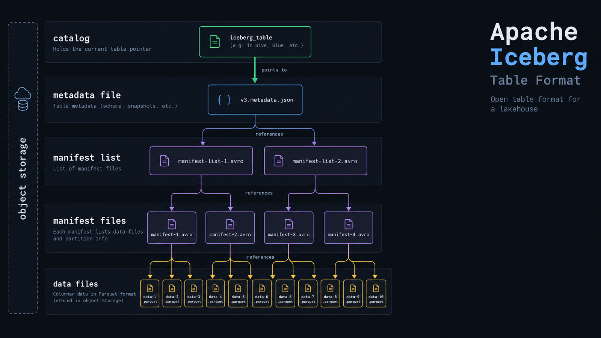Click the green file icon beside iceberg_table
Viewport: 601px width, 338px height.
[214, 42]
